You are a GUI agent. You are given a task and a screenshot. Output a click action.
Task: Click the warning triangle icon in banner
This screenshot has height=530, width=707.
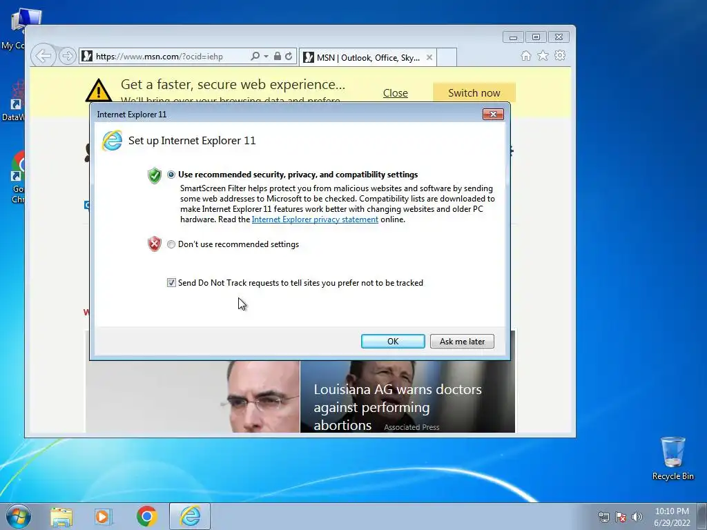[x=99, y=90]
